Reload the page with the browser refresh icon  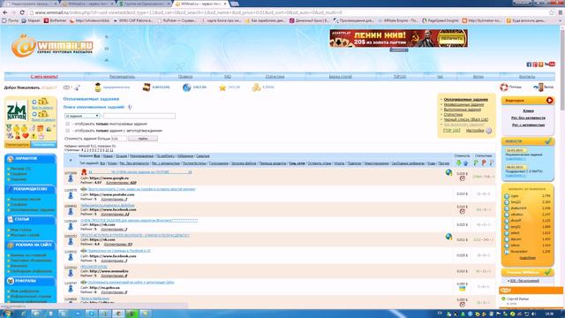(22, 12)
